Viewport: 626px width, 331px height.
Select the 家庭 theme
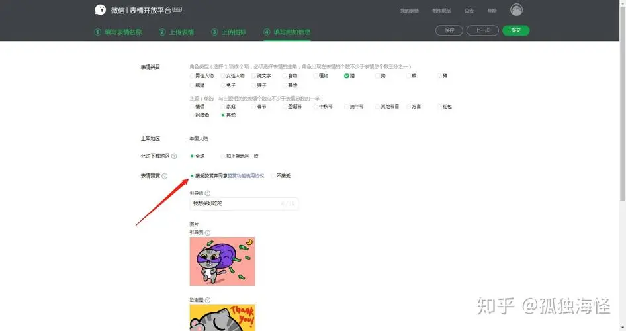point(223,107)
